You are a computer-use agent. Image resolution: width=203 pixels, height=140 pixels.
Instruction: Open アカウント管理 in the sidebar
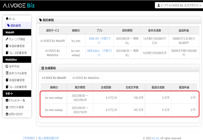coord(17,107)
